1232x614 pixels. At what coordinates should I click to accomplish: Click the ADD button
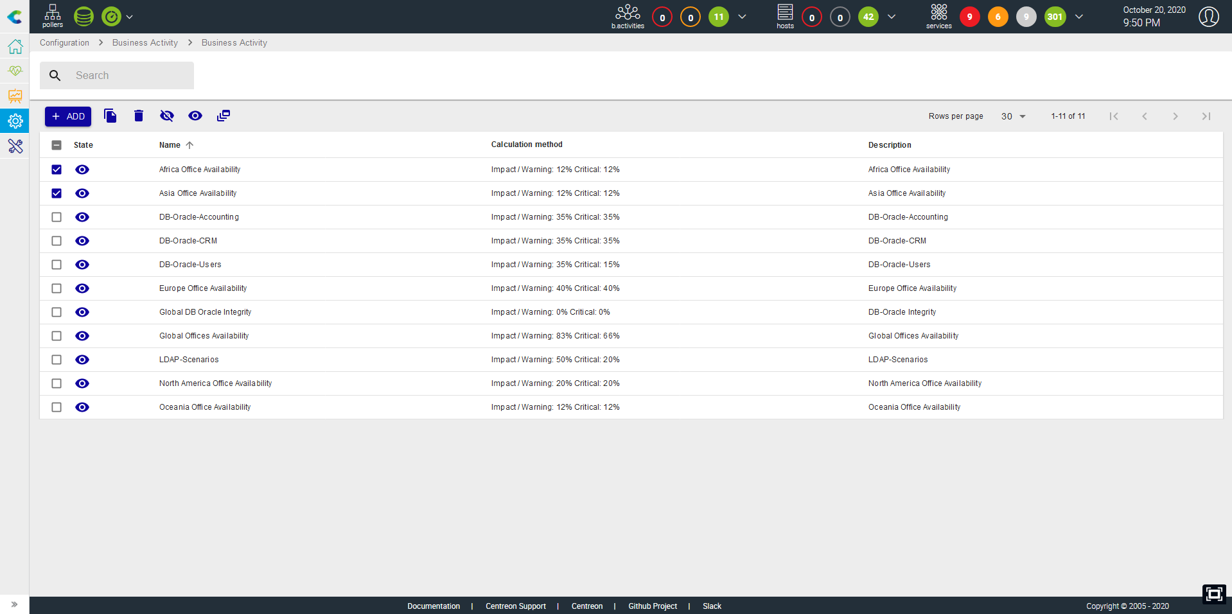click(x=68, y=116)
